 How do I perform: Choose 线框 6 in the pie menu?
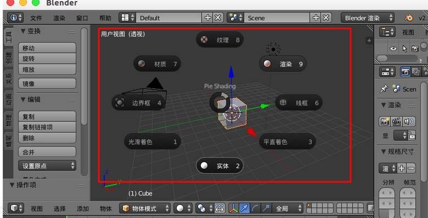click(299, 103)
